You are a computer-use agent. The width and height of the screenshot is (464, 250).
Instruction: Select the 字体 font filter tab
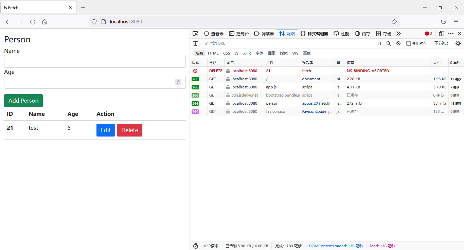pyautogui.click(x=259, y=53)
